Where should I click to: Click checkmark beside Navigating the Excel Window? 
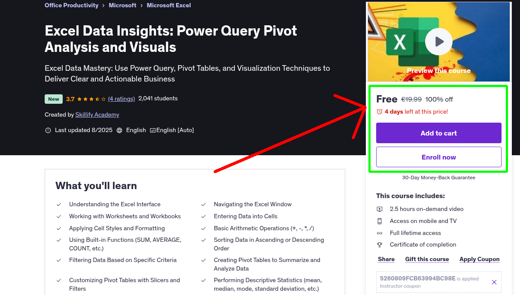click(x=204, y=205)
